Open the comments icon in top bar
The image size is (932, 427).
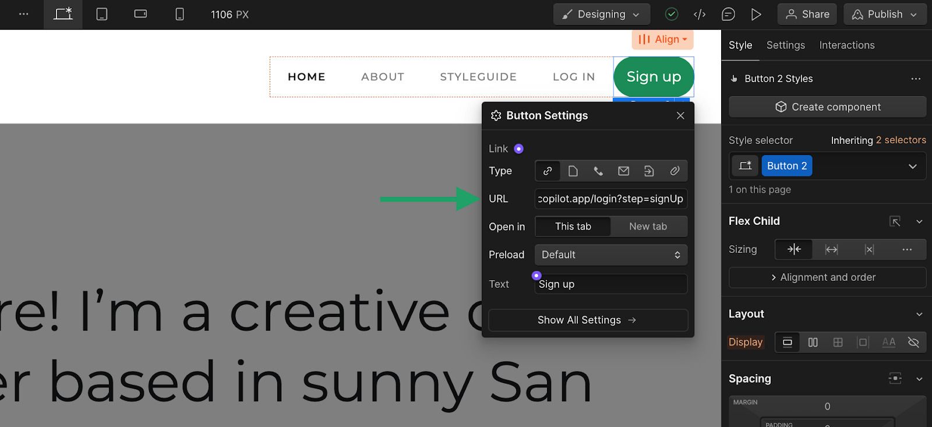tap(728, 15)
